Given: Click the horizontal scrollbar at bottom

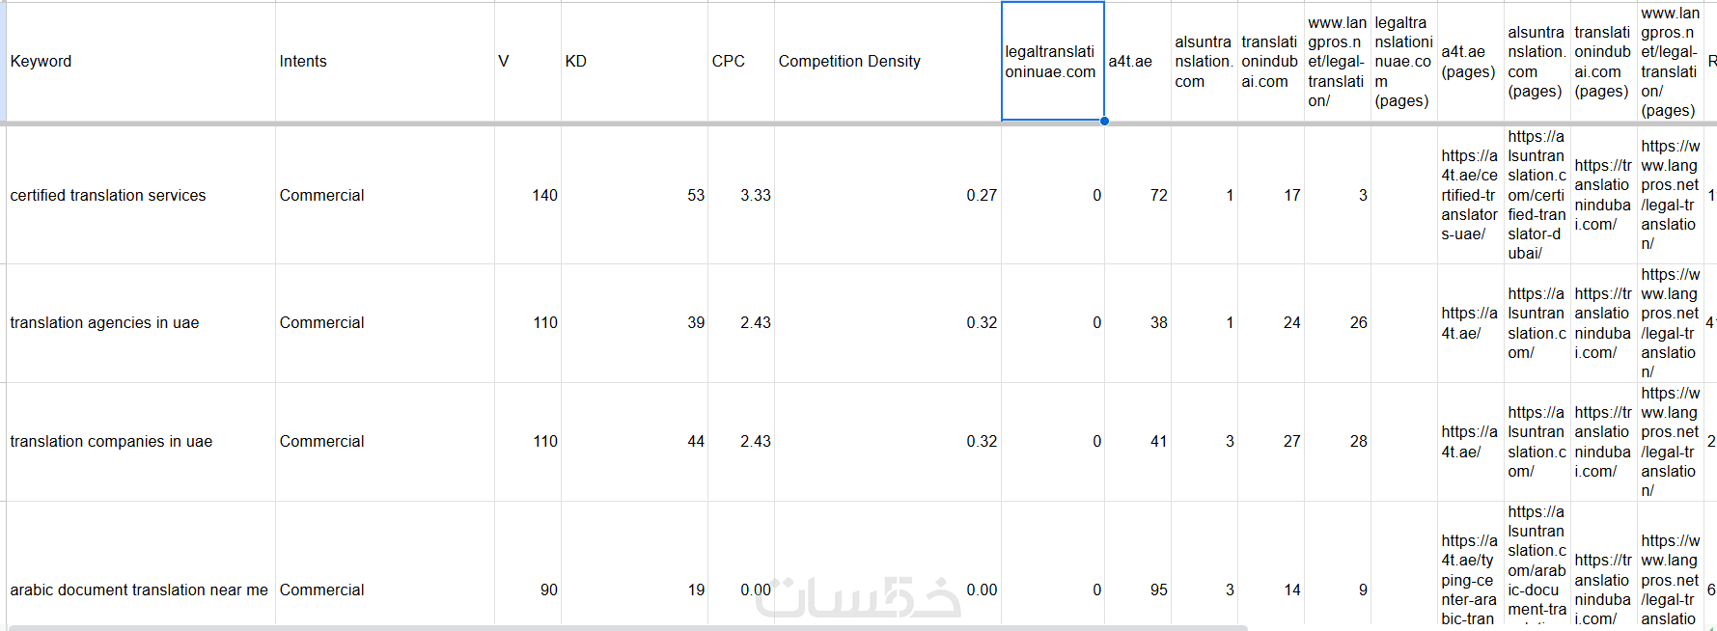Looking at the screenshot, I should pyautogui.click(x=627, y=628).
